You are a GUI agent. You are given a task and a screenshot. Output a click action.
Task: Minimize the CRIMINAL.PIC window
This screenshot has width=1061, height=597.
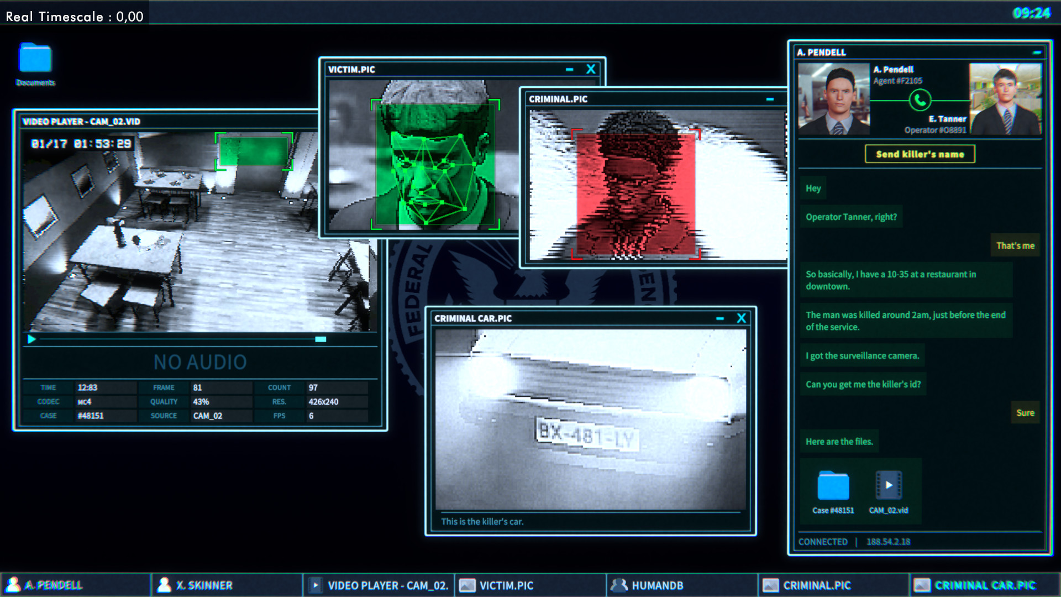coord(770,99)
